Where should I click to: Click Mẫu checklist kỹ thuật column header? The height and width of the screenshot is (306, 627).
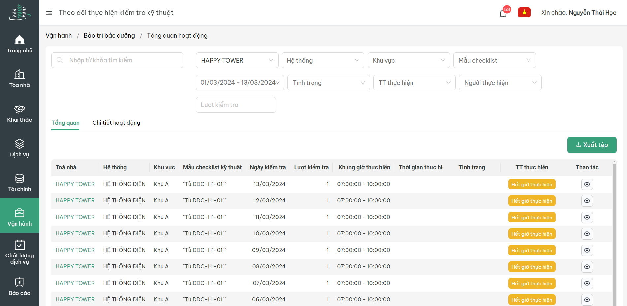213,167
